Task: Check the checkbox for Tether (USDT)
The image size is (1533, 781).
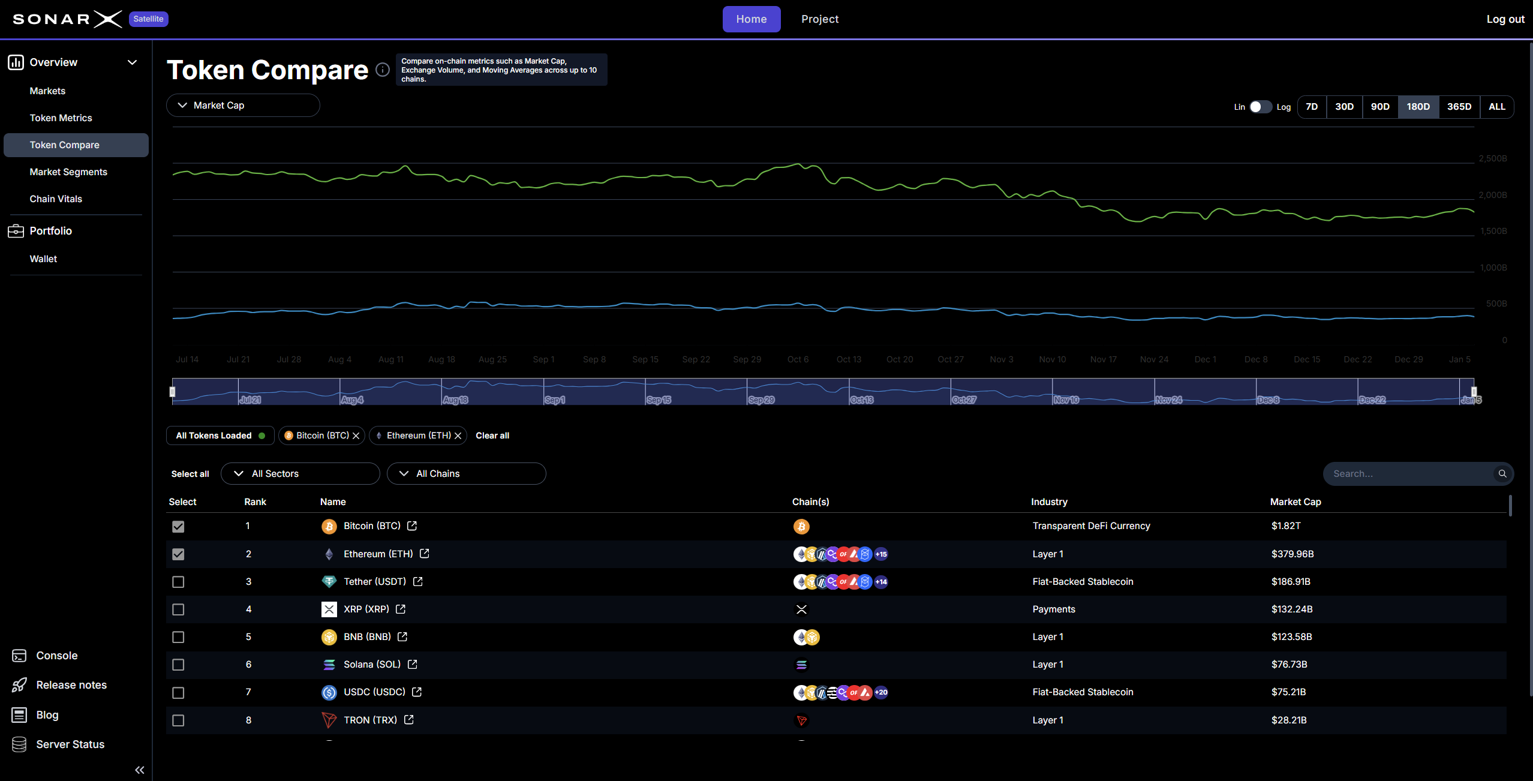Action: pyautogui.click(x=178, y=581)
